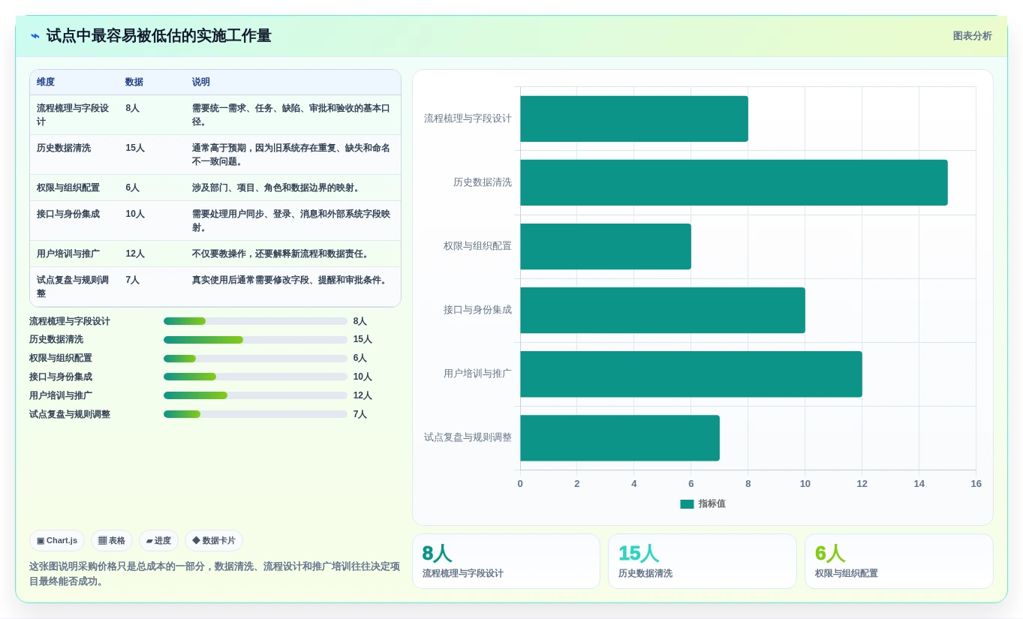Click the 用户培训与推广 y-axis label
1023x619 pixels.
477,374
